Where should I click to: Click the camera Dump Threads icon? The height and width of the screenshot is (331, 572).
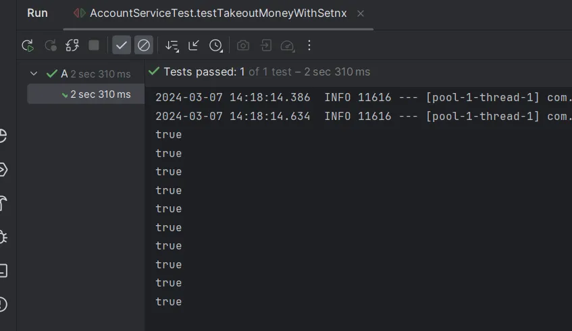point(243,46)
